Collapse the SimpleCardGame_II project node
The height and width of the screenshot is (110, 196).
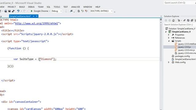166,32
